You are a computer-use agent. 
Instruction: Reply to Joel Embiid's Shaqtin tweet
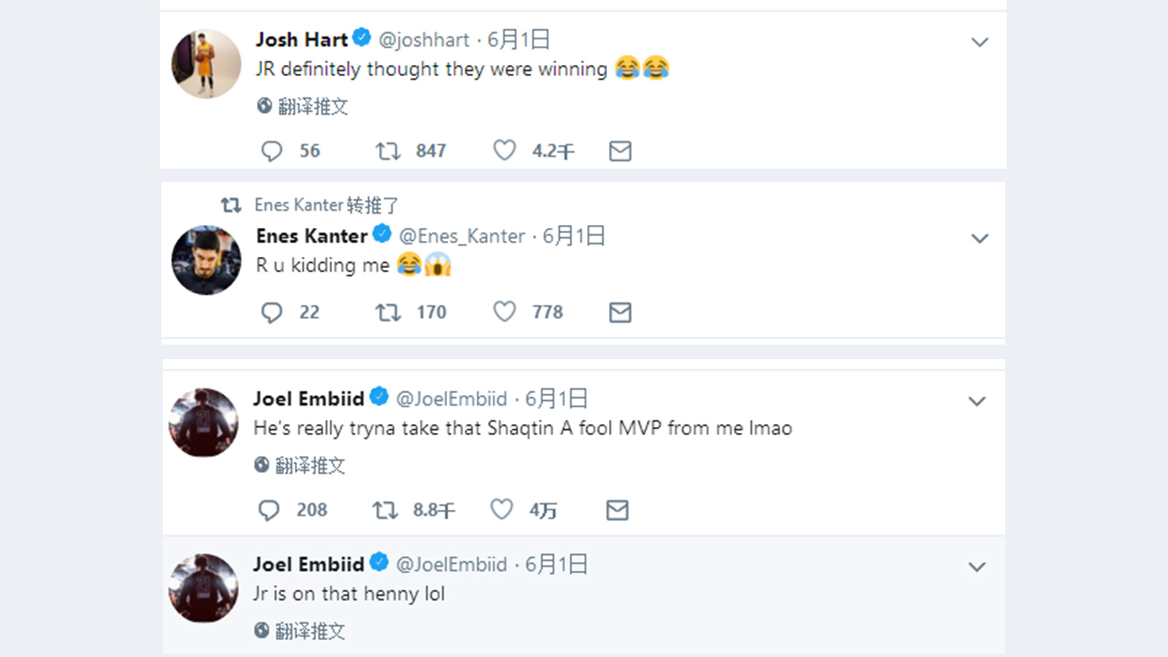[x=269, y=510]
